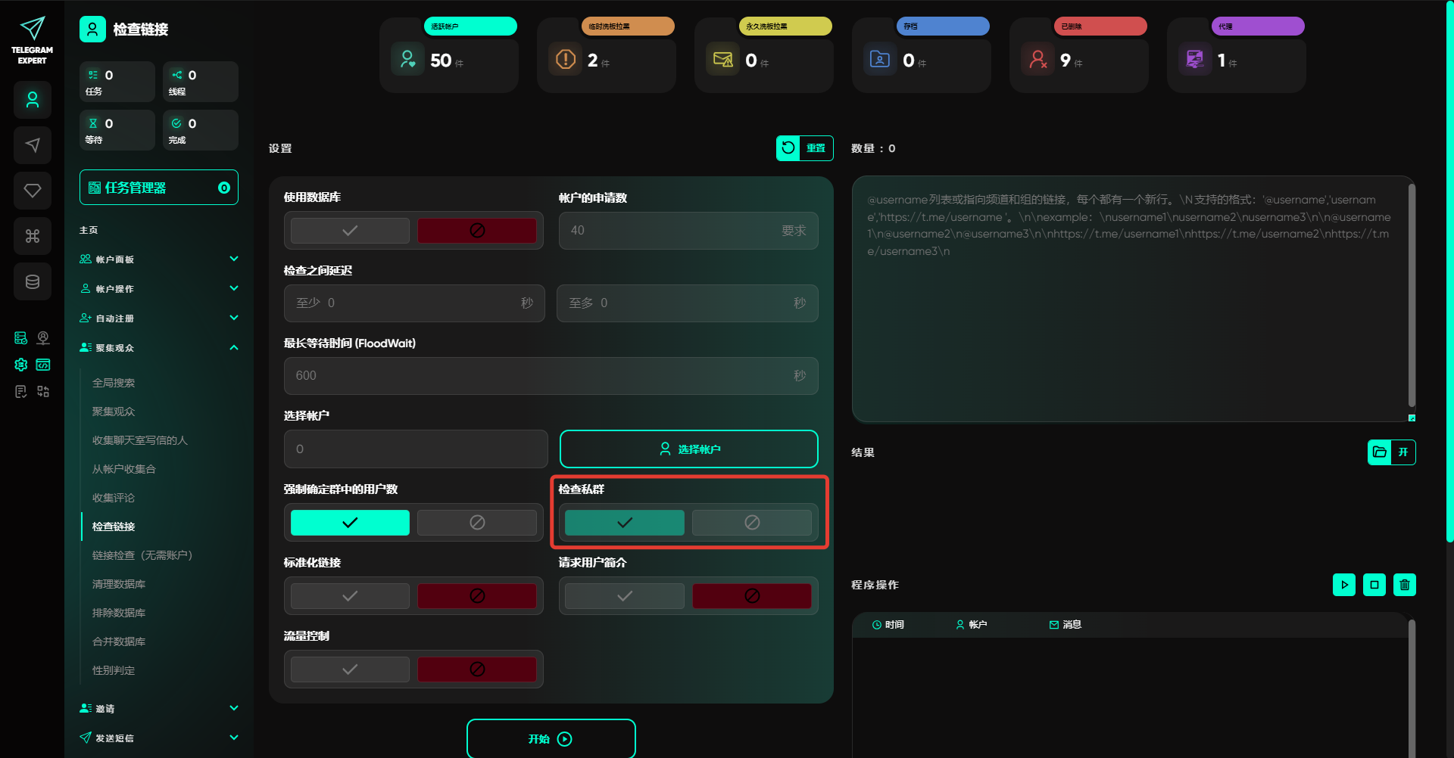Click the paper plane icon in left sidebar
1454x758 pixels.
33,145
